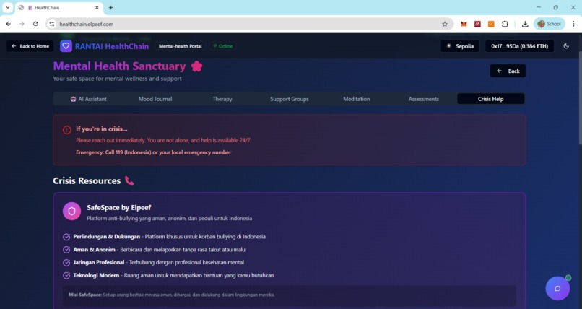View site information icon in address bar
Screen dimensions: 582x309
coord(51,24)
